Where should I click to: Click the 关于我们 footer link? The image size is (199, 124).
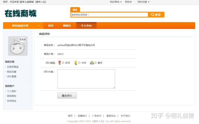[125, 116]
